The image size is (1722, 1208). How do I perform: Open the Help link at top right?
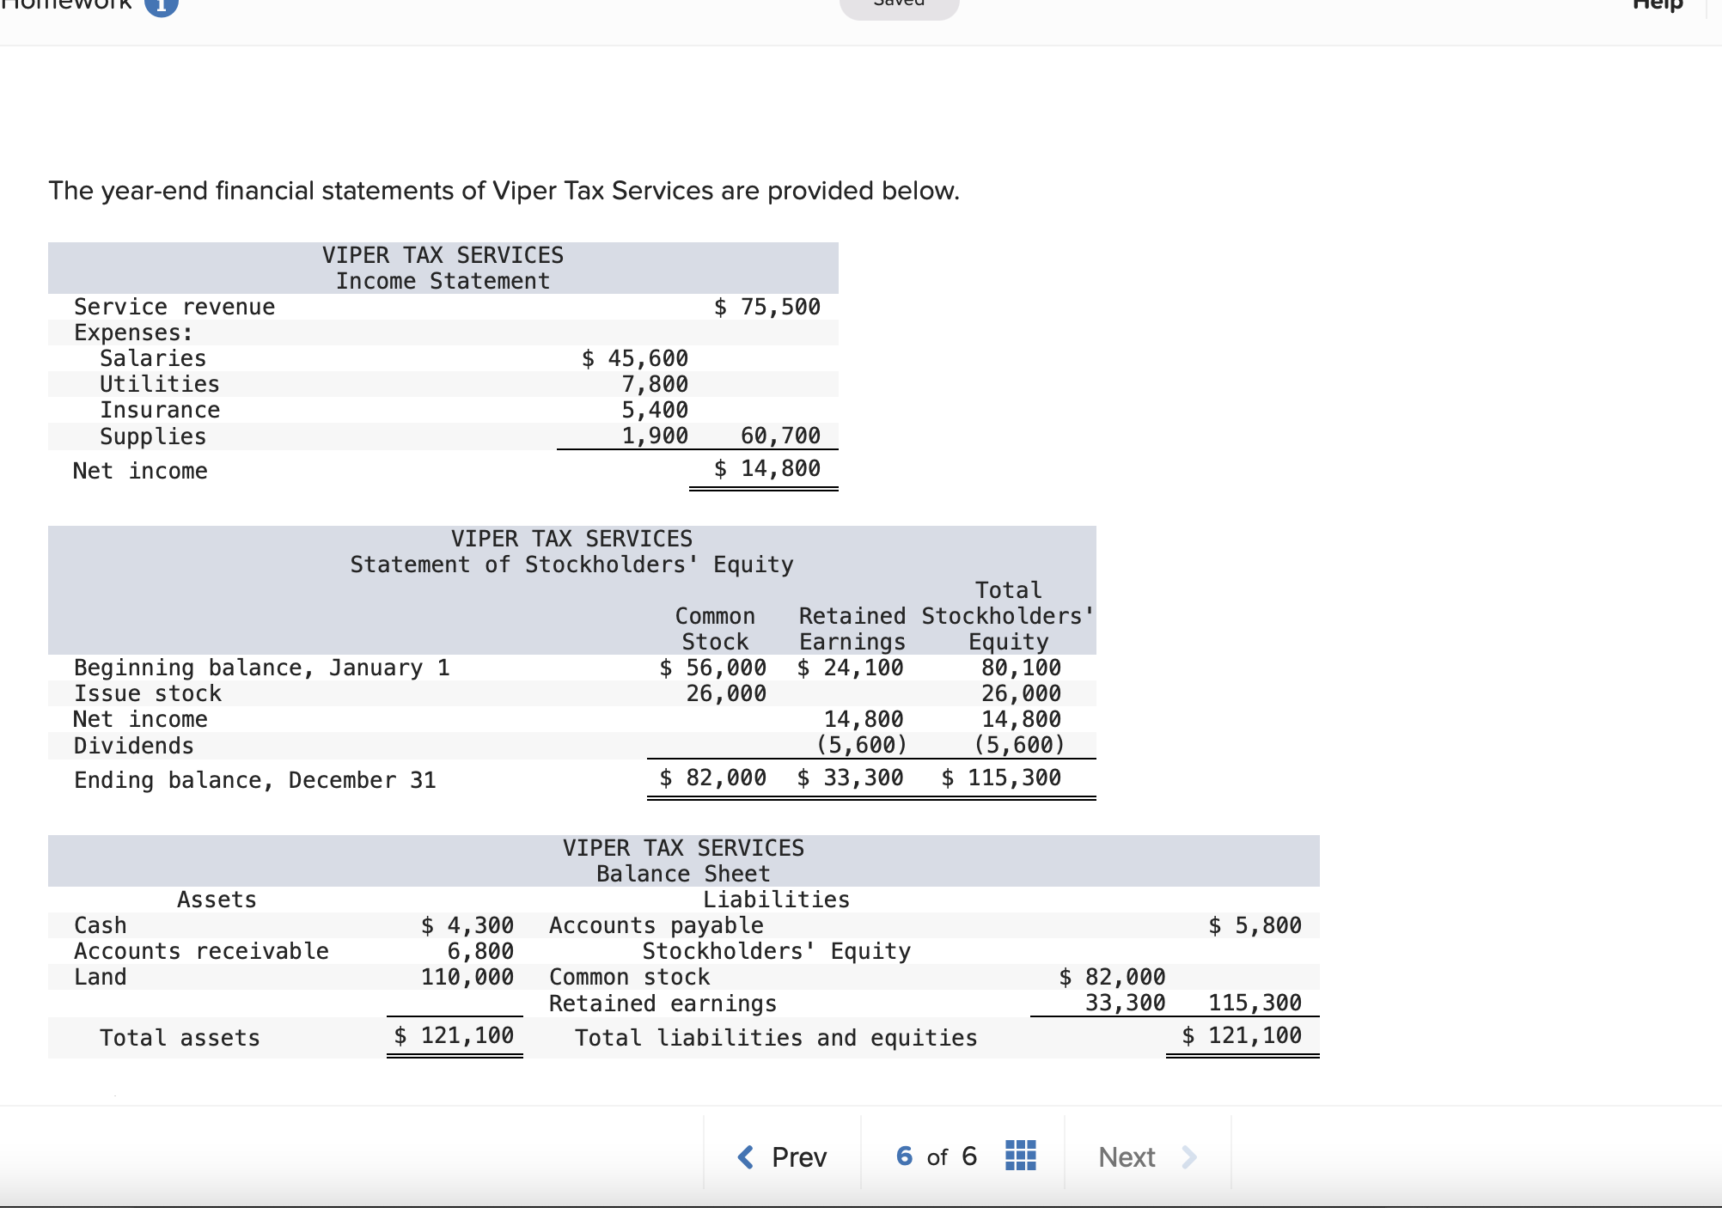point(1657,5)
